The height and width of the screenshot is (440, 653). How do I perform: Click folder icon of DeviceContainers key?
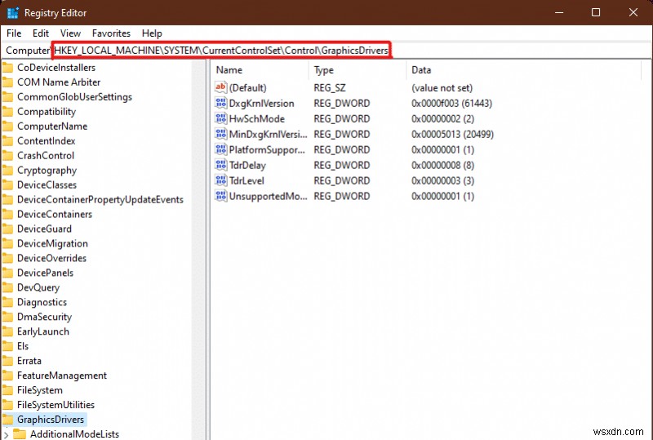[x=7, y=214]
